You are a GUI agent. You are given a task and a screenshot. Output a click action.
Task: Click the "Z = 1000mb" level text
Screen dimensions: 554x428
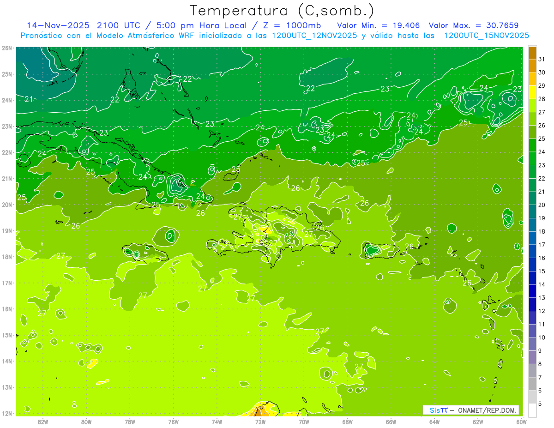point(292,25)
